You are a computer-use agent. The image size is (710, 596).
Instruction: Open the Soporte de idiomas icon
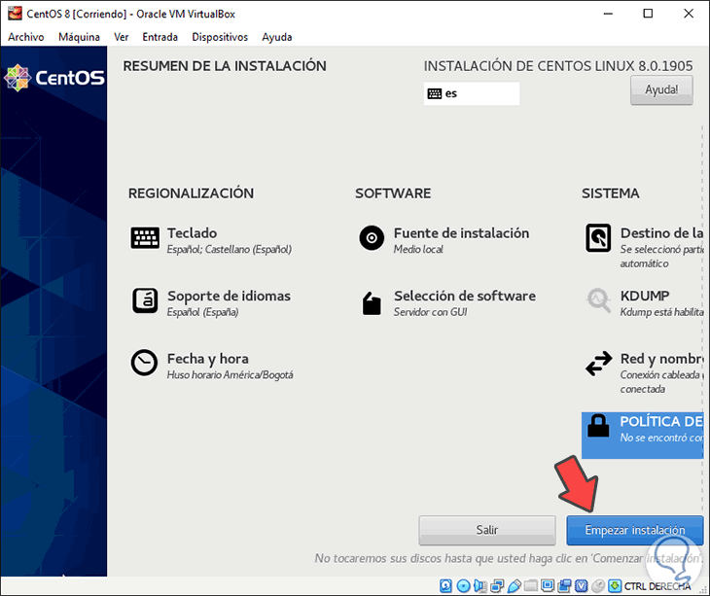tap(145, 300)
